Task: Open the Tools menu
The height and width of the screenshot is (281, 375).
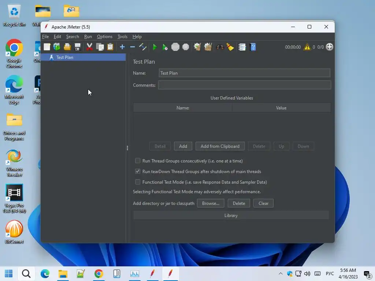Action: [x=122, y=37]
